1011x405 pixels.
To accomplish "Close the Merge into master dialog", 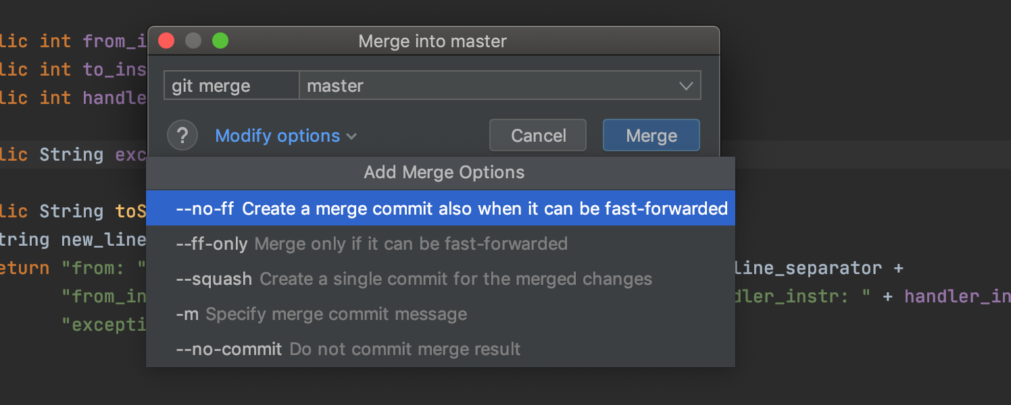I will coord(166,41).
